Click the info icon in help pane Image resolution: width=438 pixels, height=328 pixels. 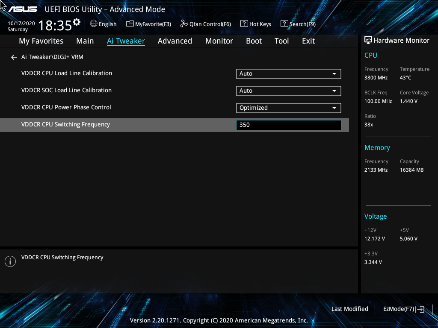(10, 261)
